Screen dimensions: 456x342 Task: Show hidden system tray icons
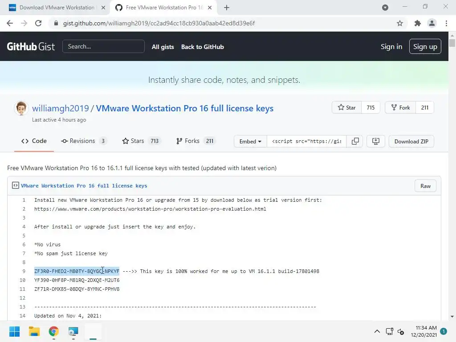[x=377, y=331]
